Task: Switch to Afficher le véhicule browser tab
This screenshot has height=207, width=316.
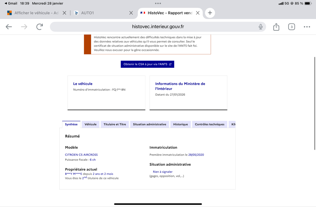Action: (36, 13)
